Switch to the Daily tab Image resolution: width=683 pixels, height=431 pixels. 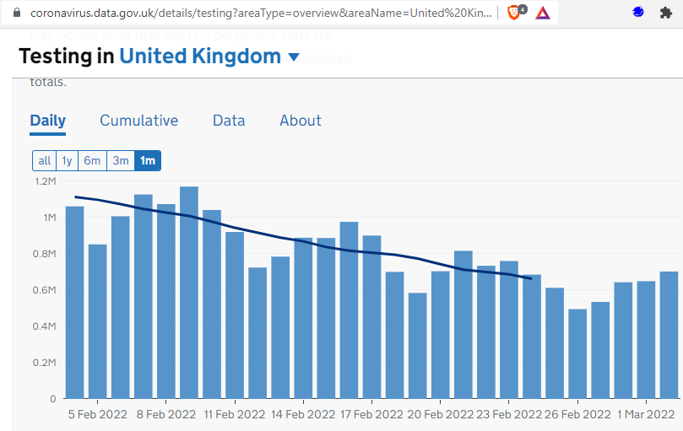(x=47, y=121)
